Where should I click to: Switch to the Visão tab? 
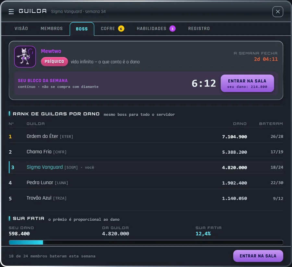pos(21,29)
